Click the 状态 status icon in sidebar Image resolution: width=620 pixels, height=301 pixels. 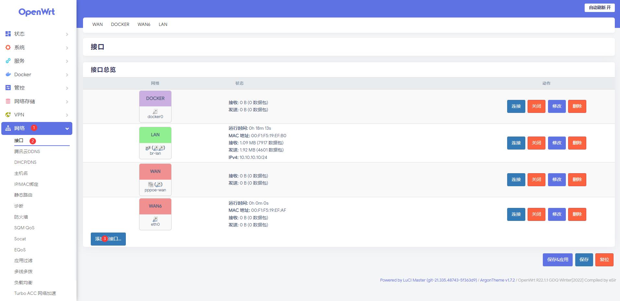click(x=8, y=34)
